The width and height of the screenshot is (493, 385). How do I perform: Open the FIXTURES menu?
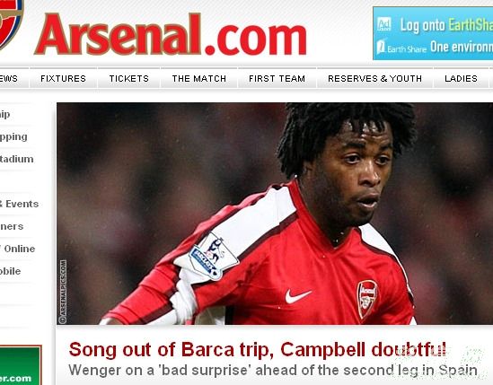(x=63, y=78)
